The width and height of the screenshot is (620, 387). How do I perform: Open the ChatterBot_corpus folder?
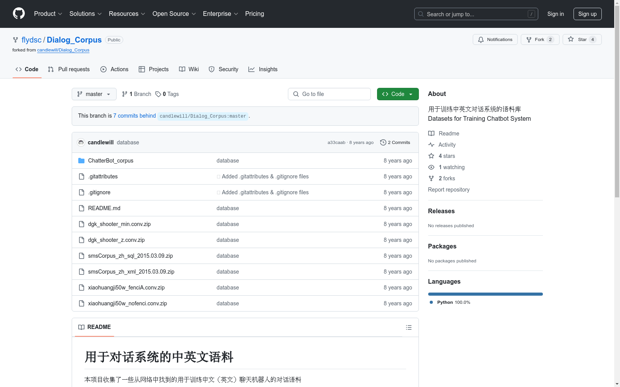coord(111,161)
